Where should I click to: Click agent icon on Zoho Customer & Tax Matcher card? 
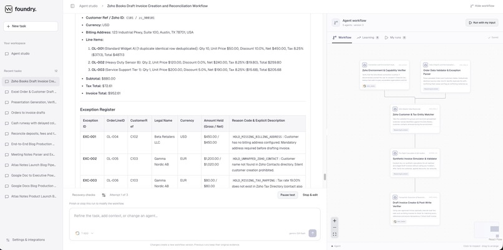point(395,109)
